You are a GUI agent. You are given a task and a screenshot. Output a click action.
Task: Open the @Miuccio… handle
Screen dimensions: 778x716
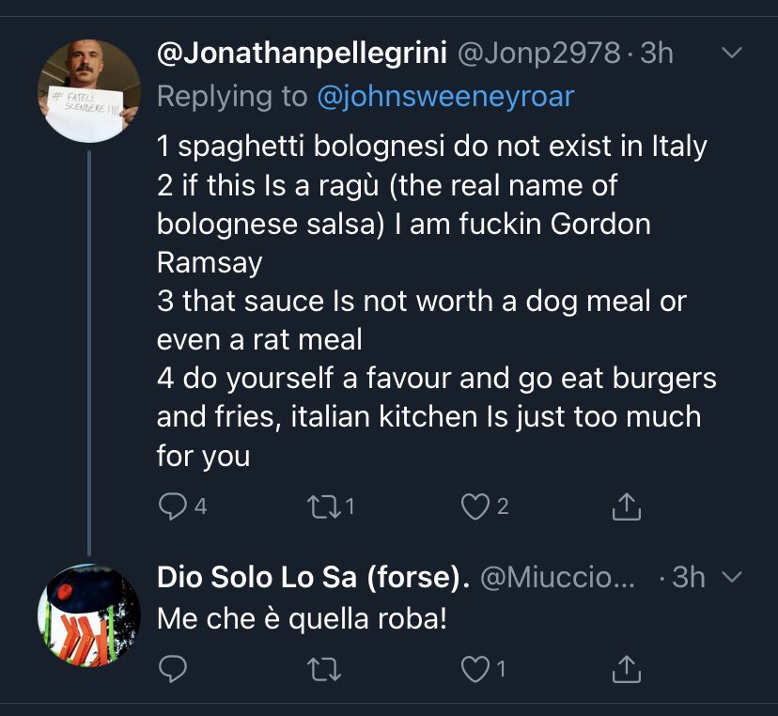(x=560, y=578)
